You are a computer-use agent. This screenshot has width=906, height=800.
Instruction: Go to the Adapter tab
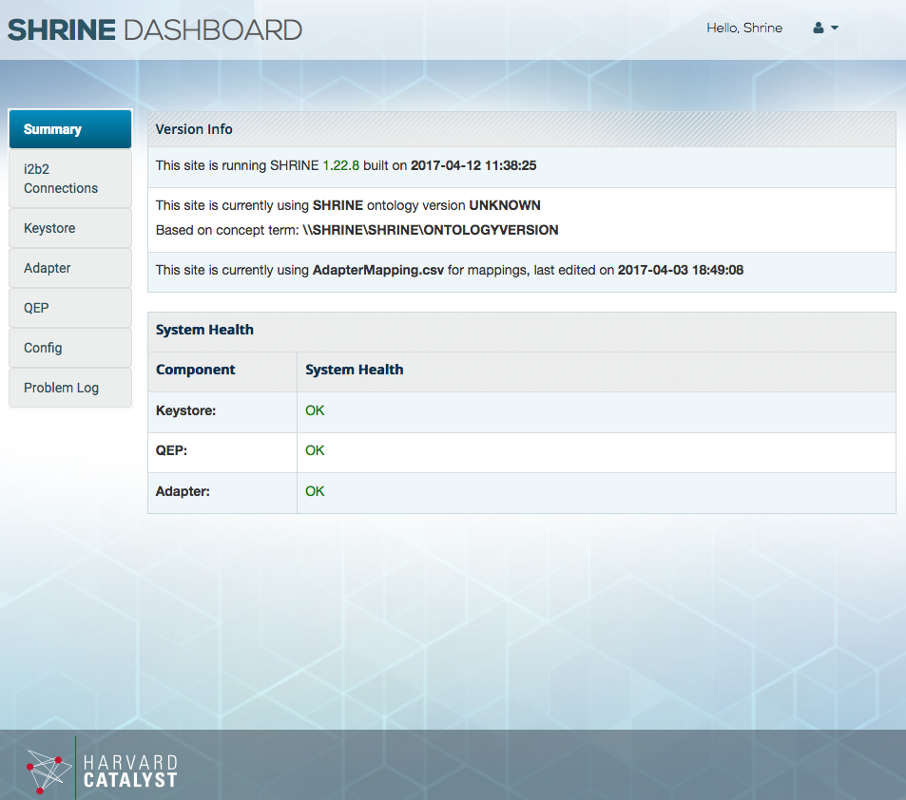tap(70, 268)
